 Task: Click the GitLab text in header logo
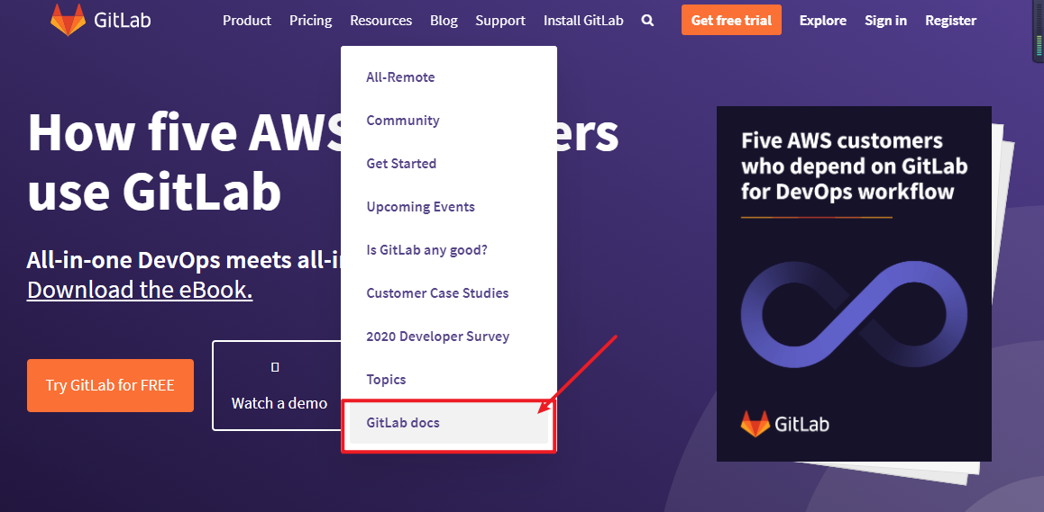tap(122, 20)
